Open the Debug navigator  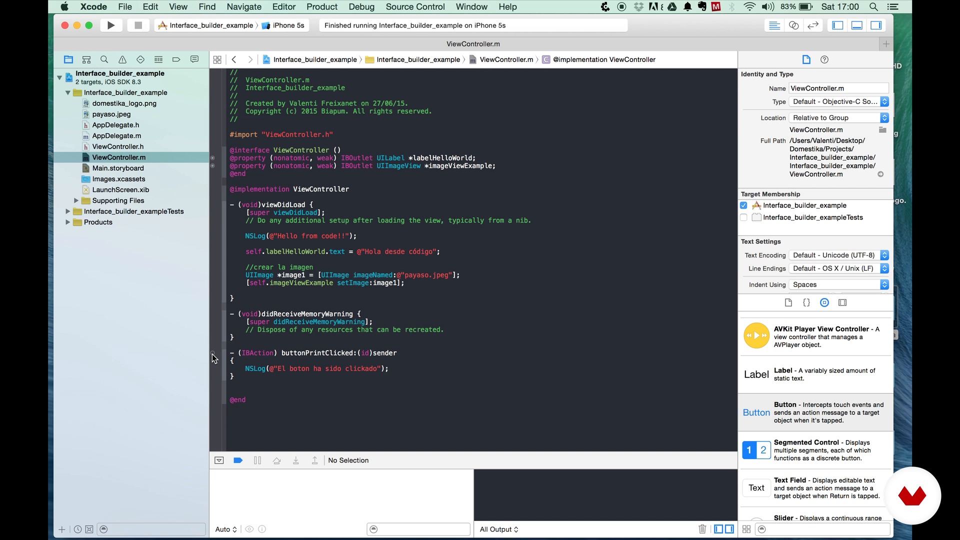(x=158, y=59)
